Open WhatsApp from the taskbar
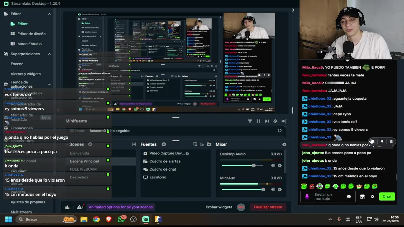 [x=121, y=219]
